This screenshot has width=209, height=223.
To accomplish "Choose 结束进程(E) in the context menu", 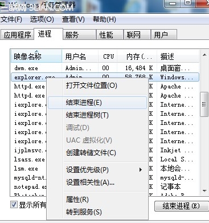I will coord(97,103).
